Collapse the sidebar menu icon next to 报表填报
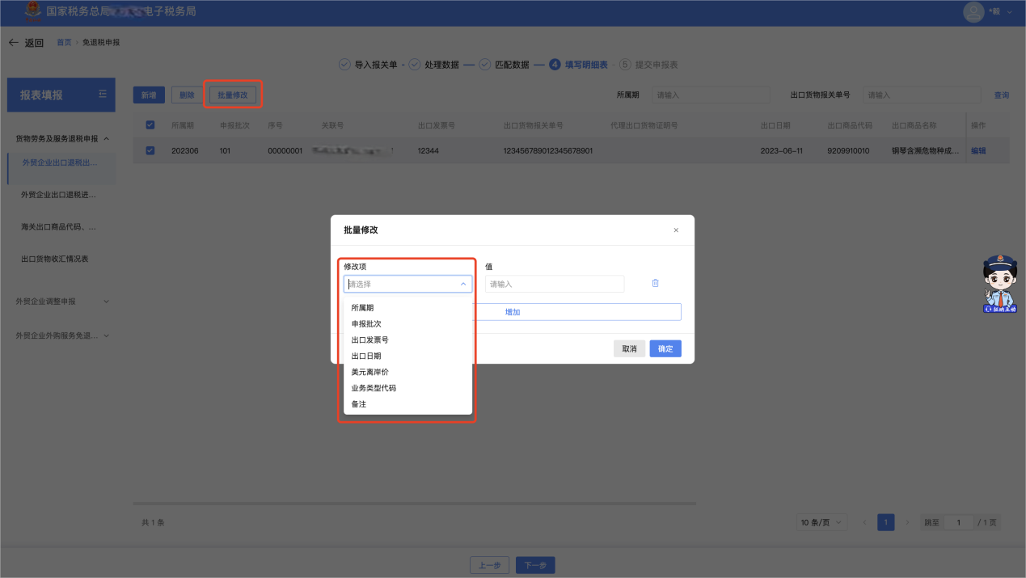 103,95
